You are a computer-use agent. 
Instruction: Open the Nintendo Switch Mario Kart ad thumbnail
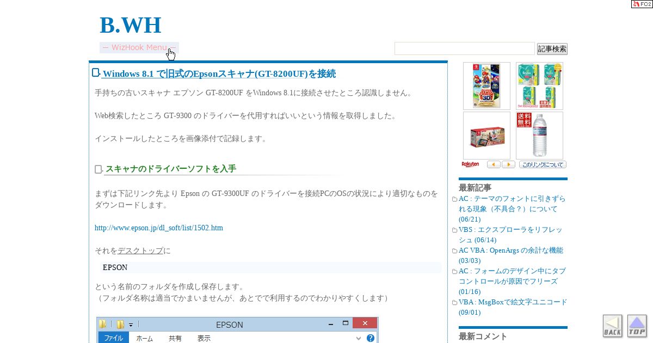click(486, 136)
